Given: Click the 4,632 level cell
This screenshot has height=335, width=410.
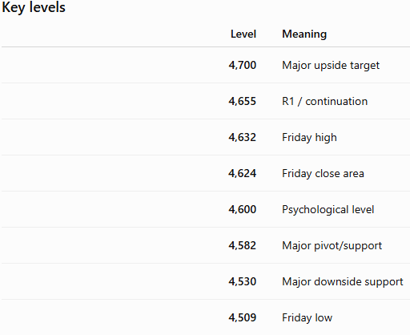Looking at the screenshot, I should click(243, 137).
